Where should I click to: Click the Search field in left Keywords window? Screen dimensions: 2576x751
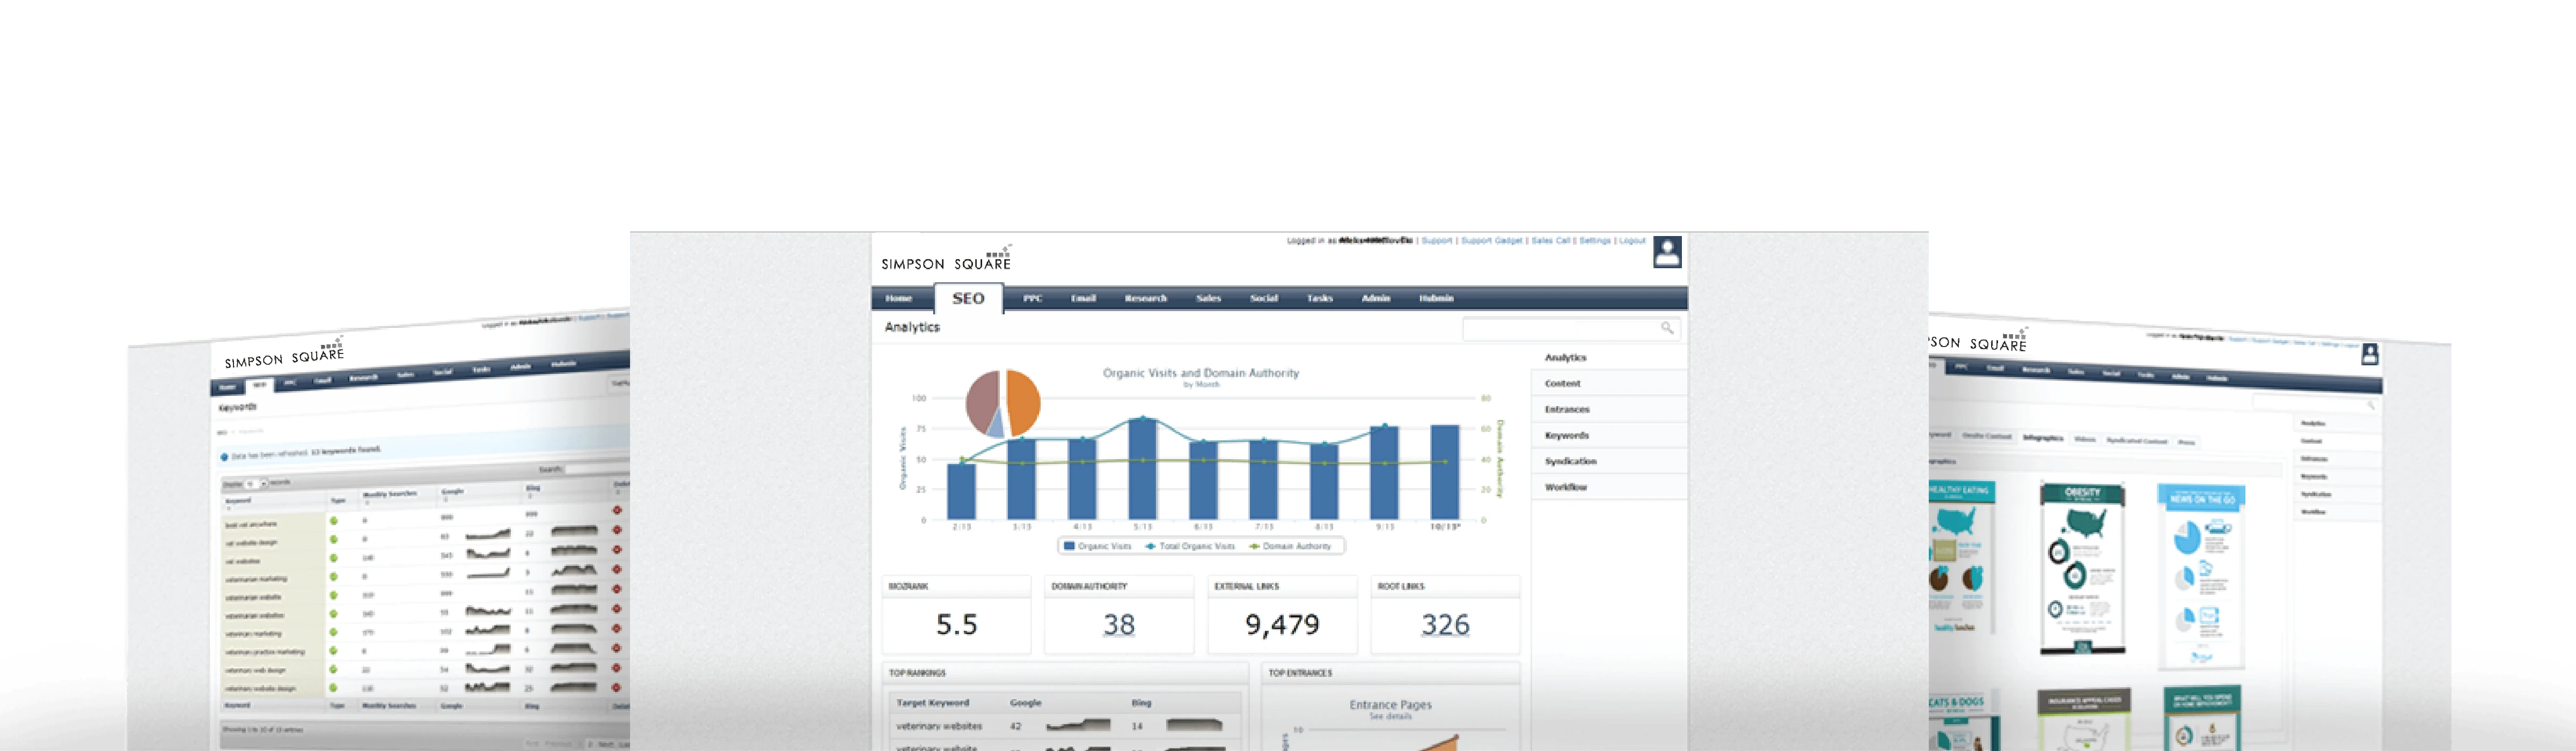pyautogui.click(x=598, y=469)
